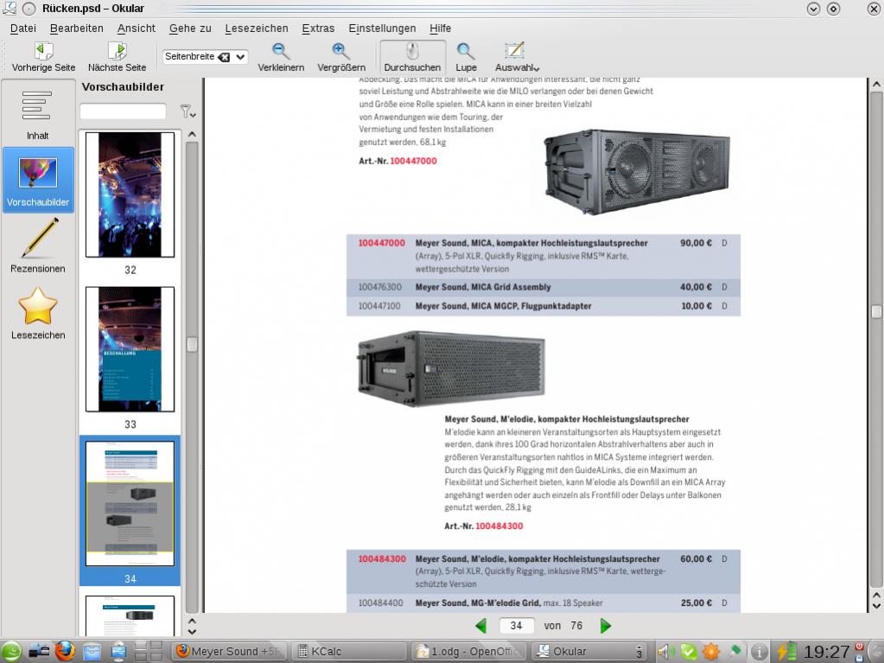Select the Lupe zoom tool
Image resolution: width=884 pixels, height=663 pixels.
coord(466,57)
